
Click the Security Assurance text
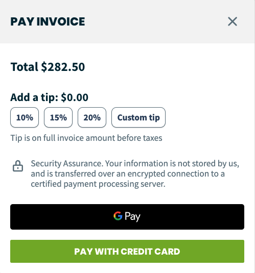point(67,163)
